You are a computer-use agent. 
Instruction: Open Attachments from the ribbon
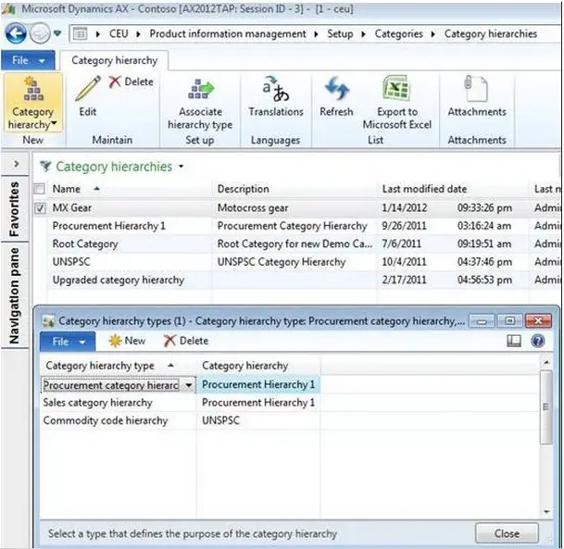[x=477, y=96]
